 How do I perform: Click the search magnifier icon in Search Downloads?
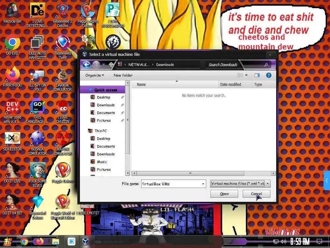[266, 65]
